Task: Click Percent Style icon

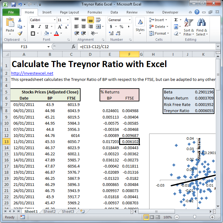Action: [121, 27]
